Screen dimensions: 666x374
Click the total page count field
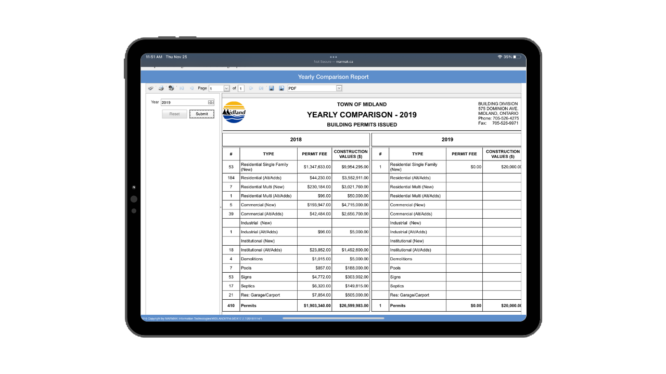pyautogui.click(x=241, y=88)
